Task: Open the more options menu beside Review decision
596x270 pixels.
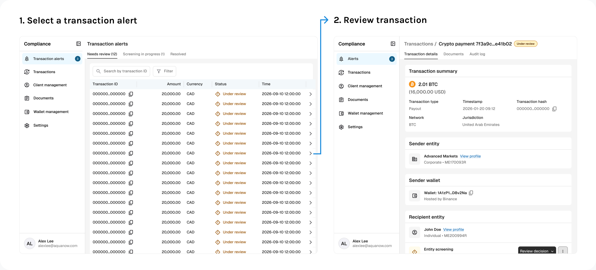Action: tap(563, 251)
